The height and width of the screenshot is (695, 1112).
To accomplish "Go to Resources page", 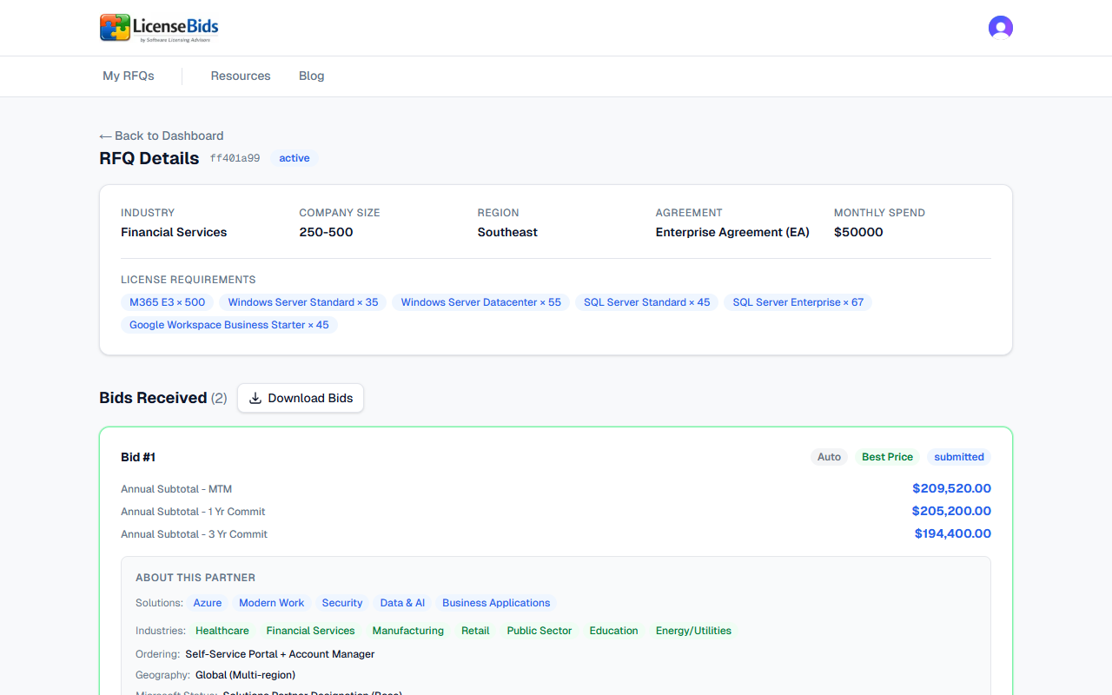I will [x=241, y=76].
